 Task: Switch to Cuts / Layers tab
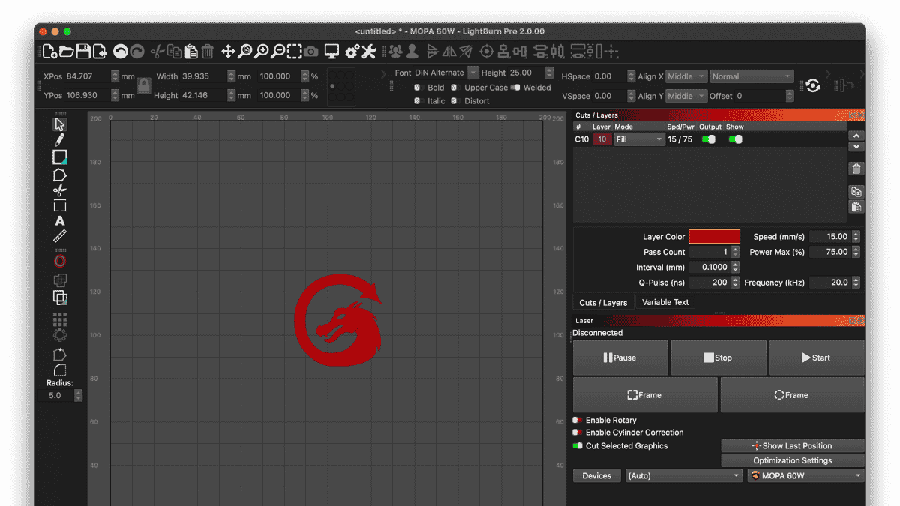[603, 303]
